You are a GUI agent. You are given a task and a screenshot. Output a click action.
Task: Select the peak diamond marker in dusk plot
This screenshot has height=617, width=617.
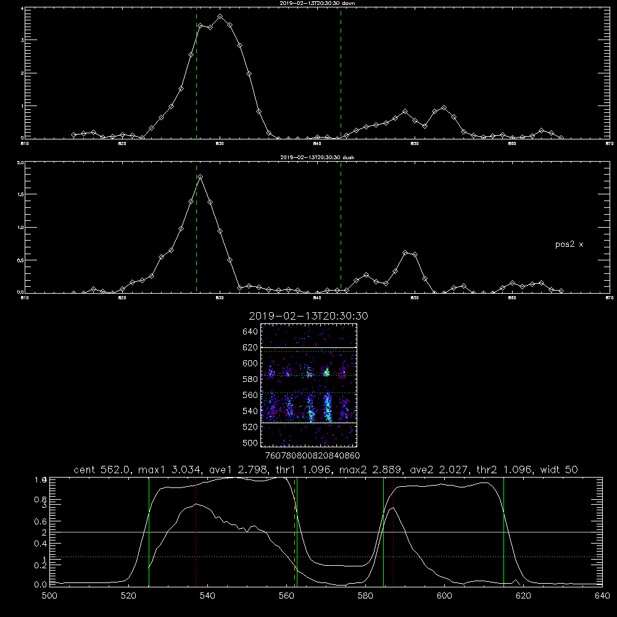(x=201, y=177)
